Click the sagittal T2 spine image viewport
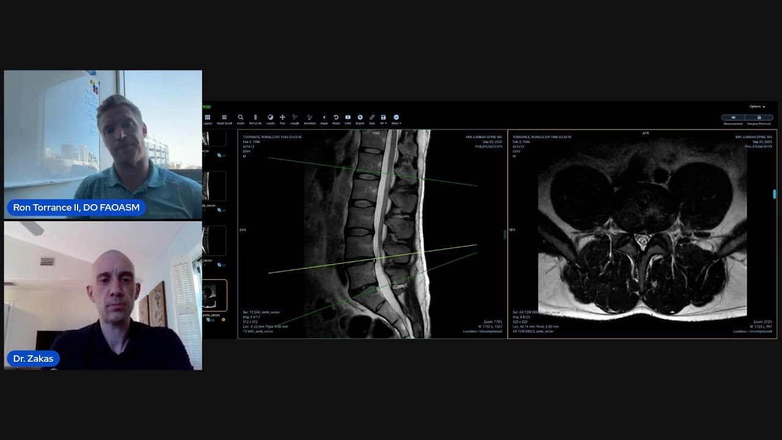 point(372,234)
